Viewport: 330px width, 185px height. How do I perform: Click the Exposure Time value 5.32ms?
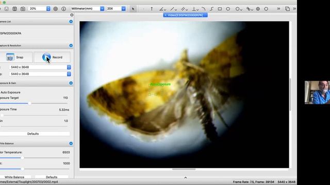click(64, 109)
